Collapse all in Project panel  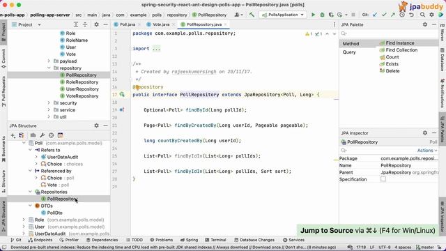pos(85,25)
